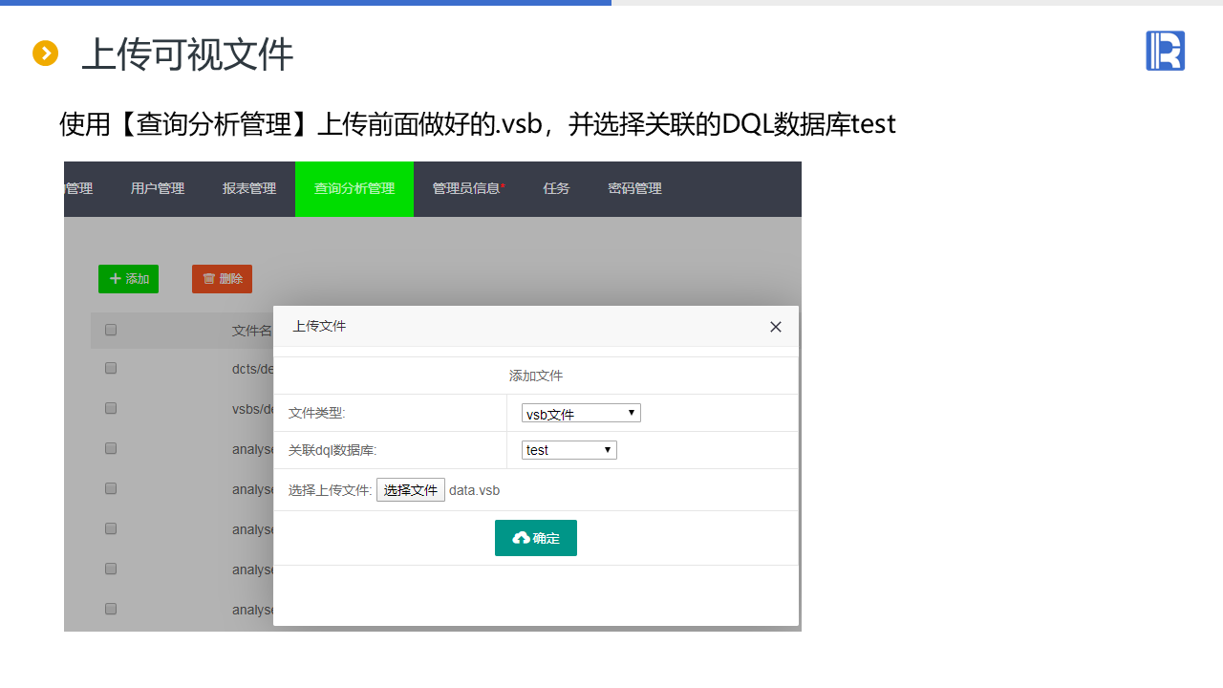Click the vsbs/de file name cell
Screen dimensions: 1223x688
pyautogui.click(x=253, y=409)
